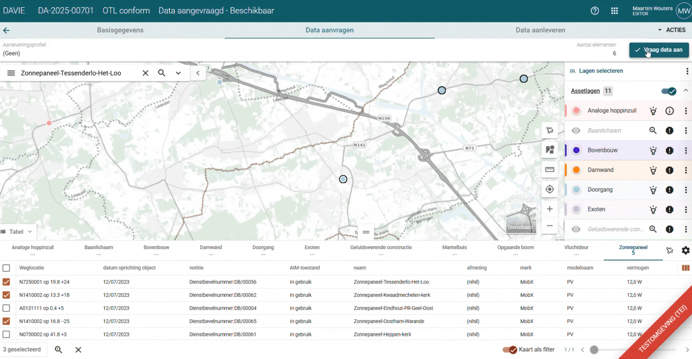The image size is (692, 359).
Task: Zoom to Geluidswerende layer magnifier
Action: [x=653, y=229]
